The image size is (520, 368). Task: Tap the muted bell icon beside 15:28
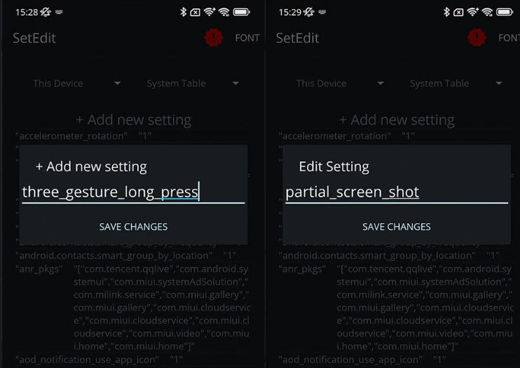pyautogui.click(x=46, y=13)
